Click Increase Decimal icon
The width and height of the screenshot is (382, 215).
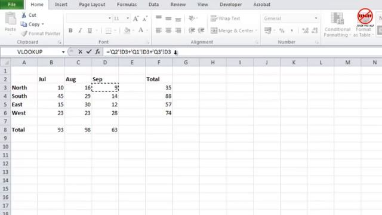305,30
